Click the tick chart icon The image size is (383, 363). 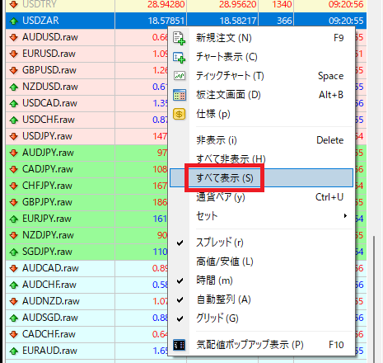(x=180, y=76)
